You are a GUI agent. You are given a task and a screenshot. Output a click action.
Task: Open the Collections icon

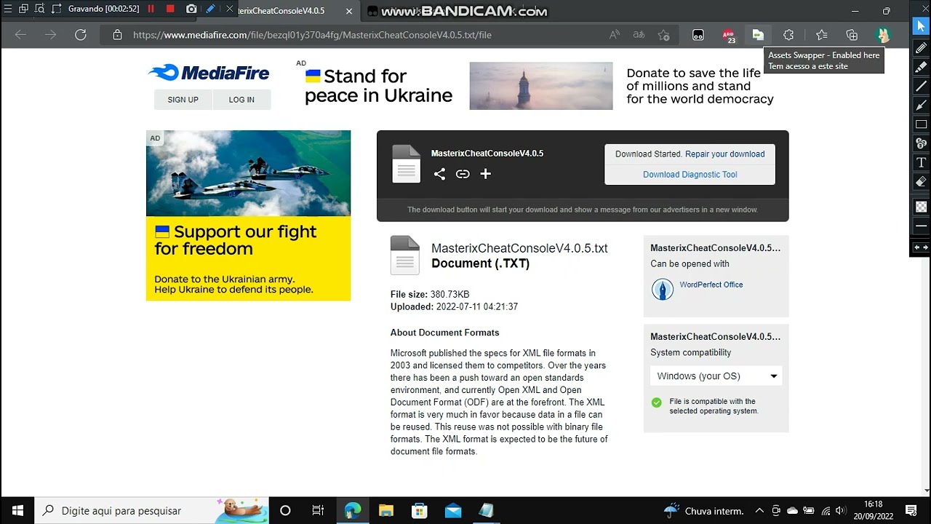click(x=852, y=35)
